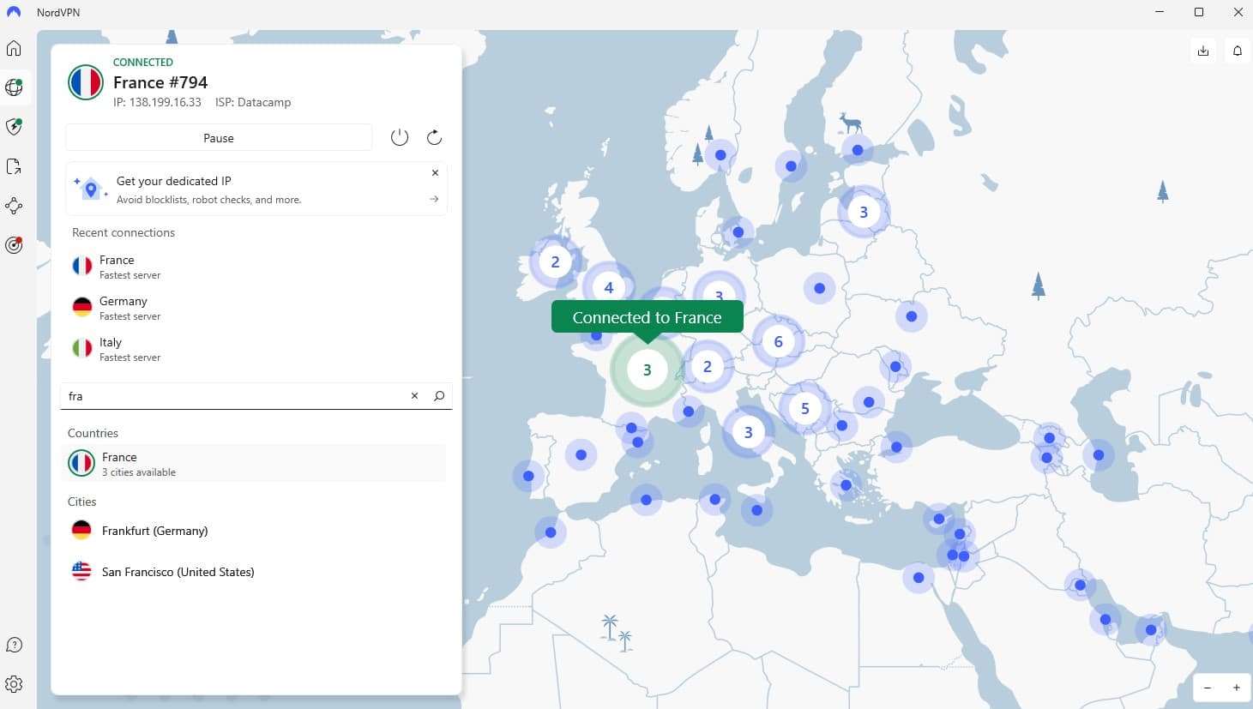Click the ISP: Datacamp text
Screen dimensions: 1253x709
tap(253, 102)
